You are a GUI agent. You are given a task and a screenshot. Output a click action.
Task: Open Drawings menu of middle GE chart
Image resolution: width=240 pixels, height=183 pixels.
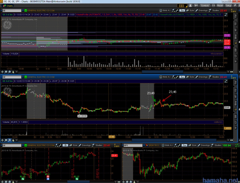tap(201, 77)
